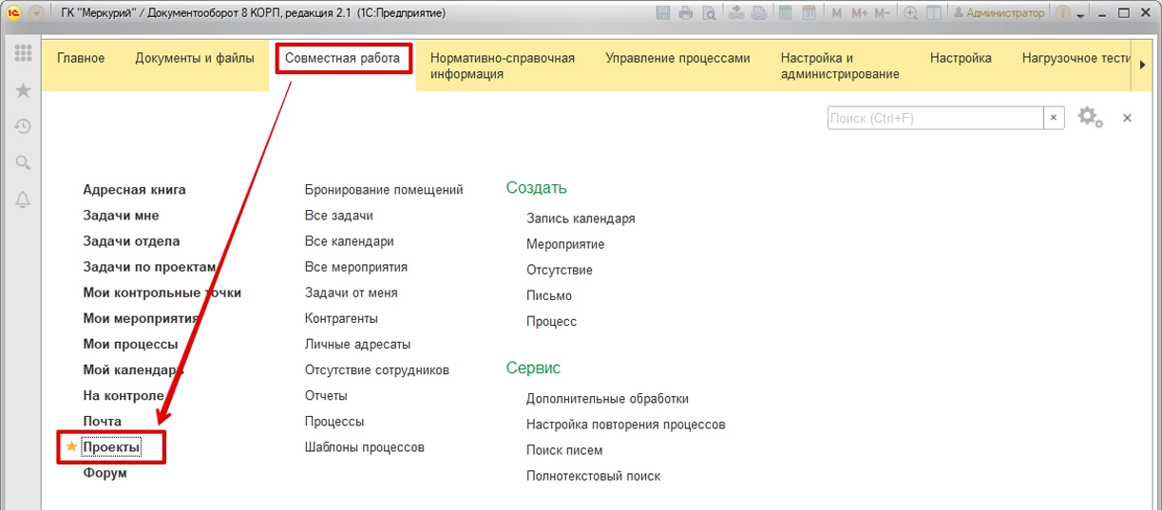Open the info about program icon
1162x510 pixels.
click(x=1062, y=13)
